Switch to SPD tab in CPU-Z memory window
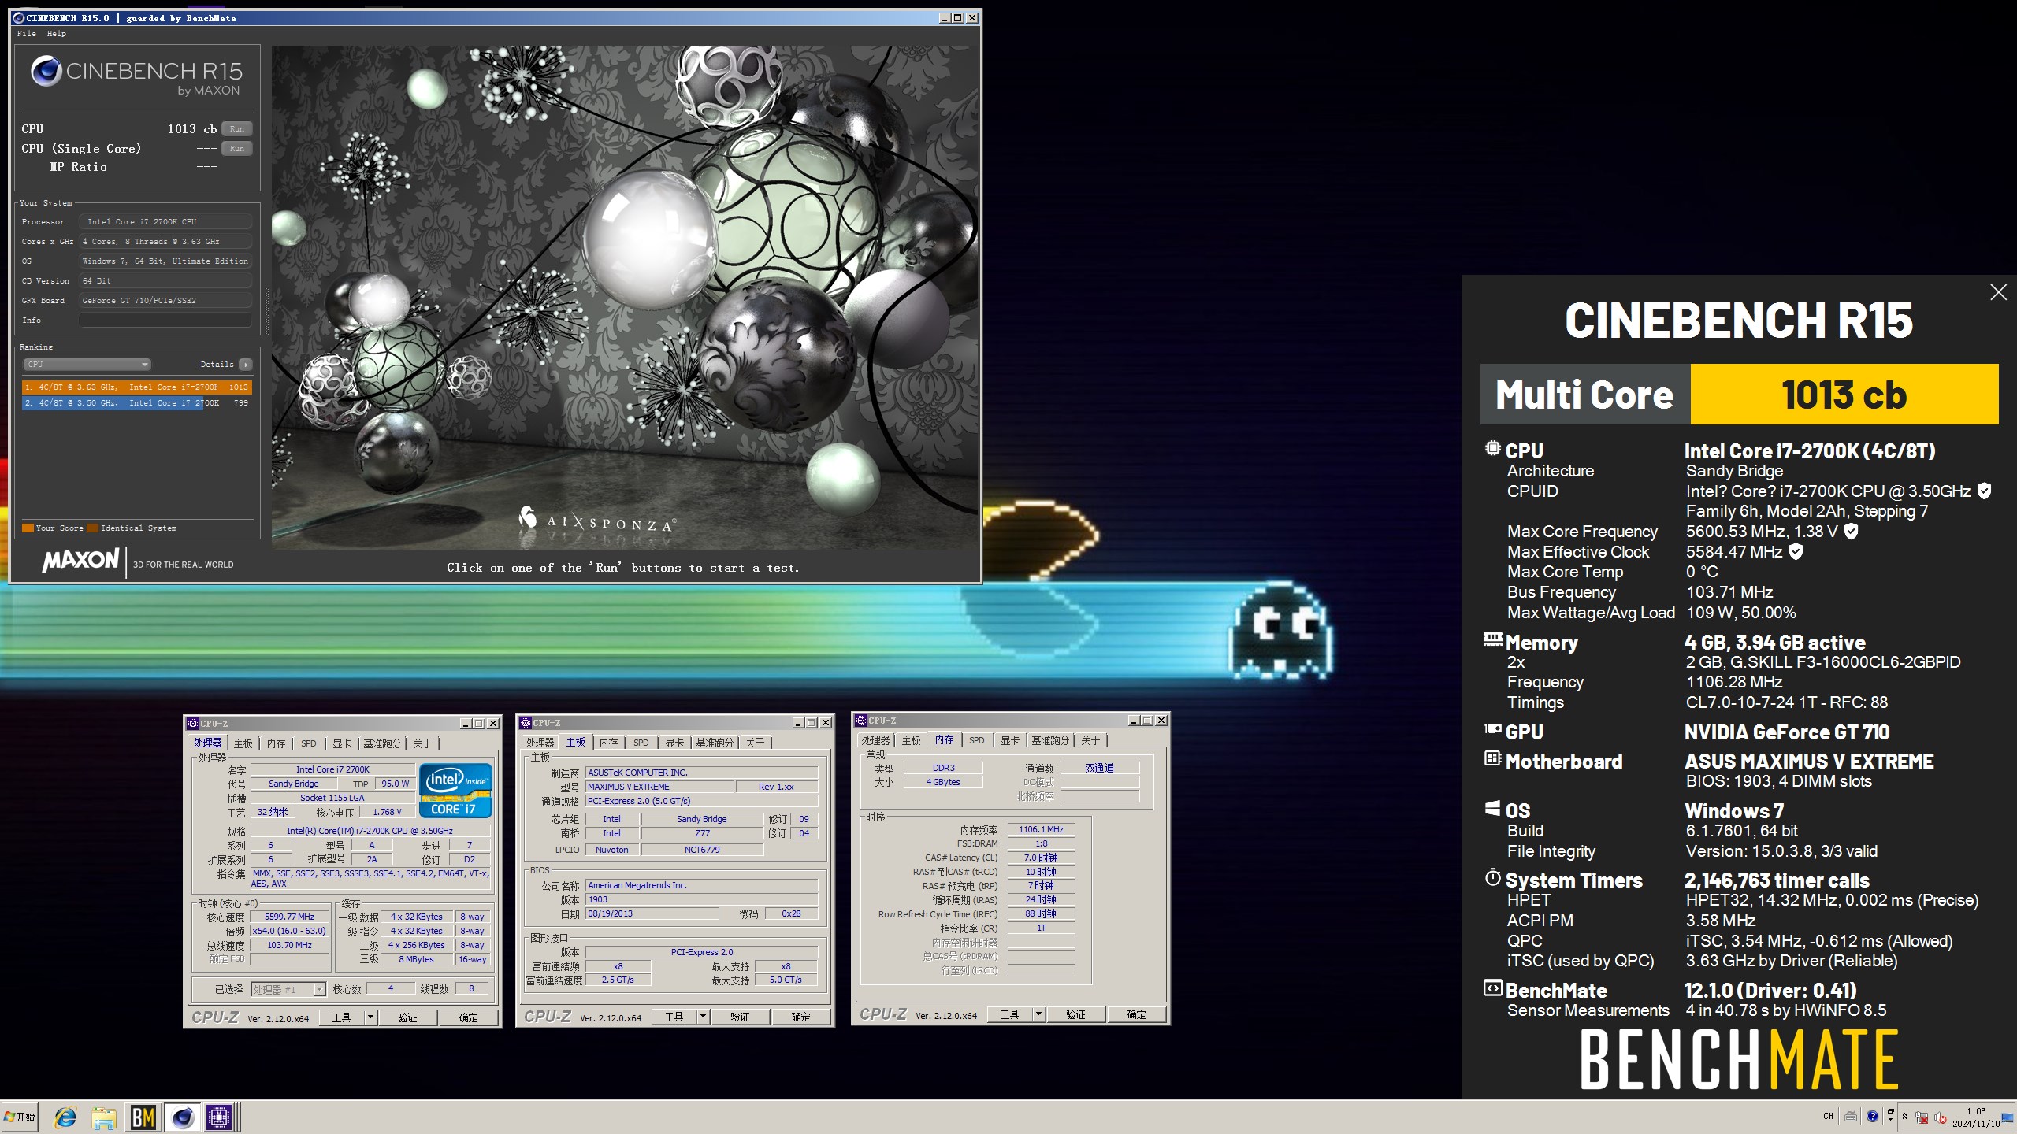The height and width of the screenshot is (1134, 2017). pyautogui.click(x=976, y=740)
